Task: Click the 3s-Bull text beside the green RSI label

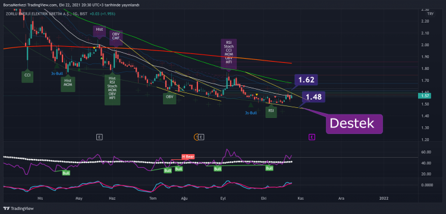Action: click(251, 113)
